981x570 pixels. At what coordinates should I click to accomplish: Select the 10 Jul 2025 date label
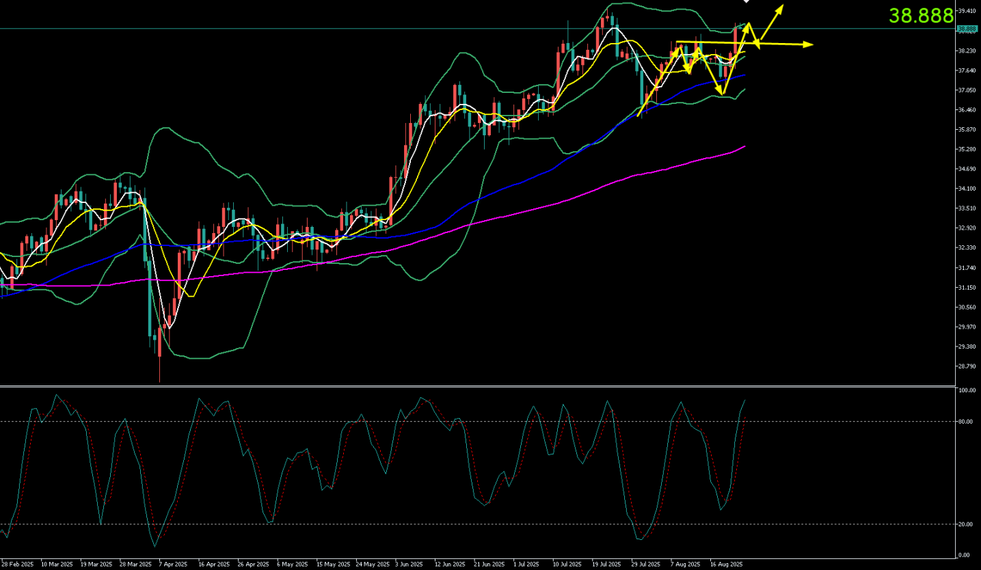569,565
